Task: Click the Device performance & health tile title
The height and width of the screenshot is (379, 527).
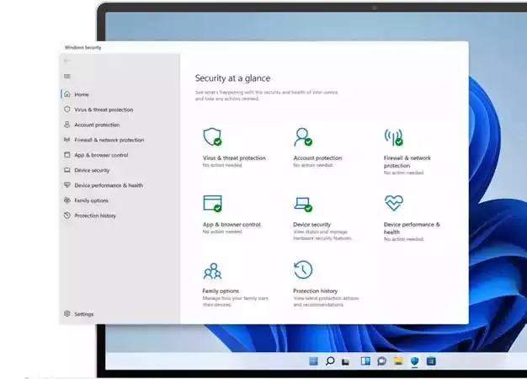Action: click(412, 228)
